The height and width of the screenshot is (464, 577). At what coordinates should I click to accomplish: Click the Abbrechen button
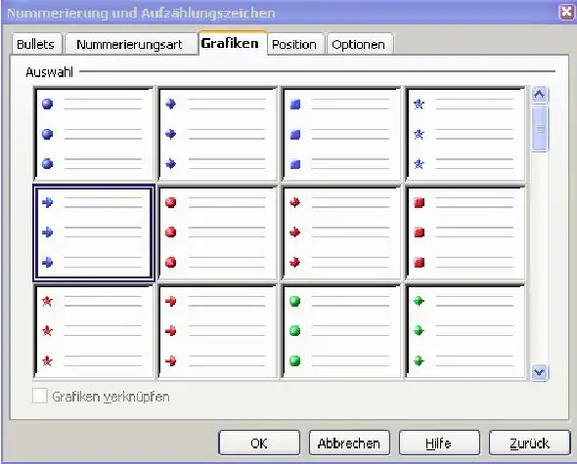pos(349,443)
